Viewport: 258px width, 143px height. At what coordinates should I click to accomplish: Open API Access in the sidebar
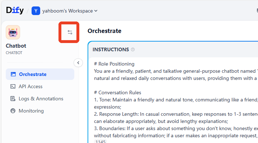click(x=40, y=86)
